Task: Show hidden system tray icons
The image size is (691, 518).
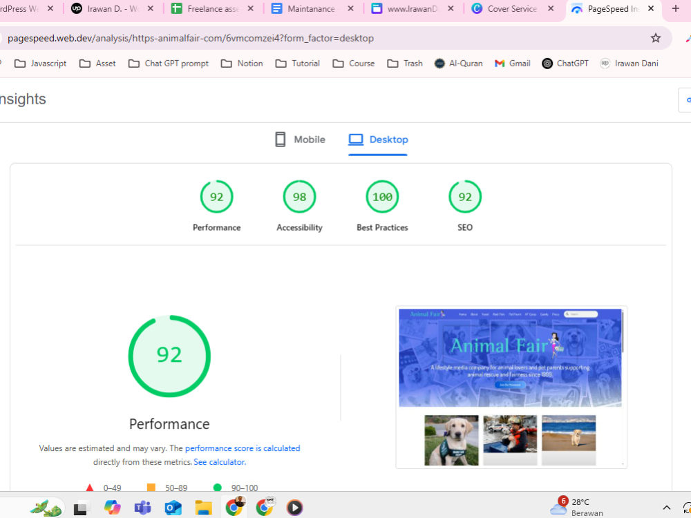Action: (666, 508)
